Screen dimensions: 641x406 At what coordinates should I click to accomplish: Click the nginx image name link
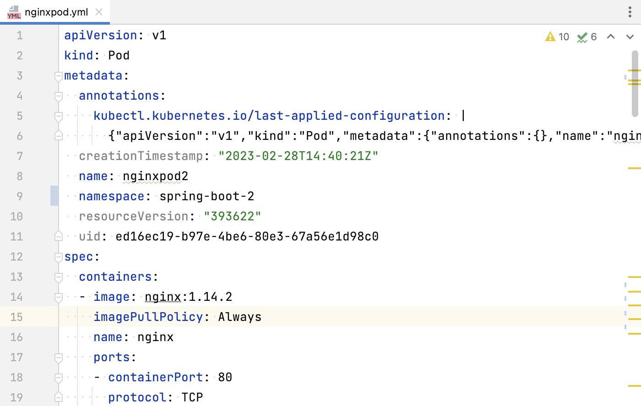(163, 297)
